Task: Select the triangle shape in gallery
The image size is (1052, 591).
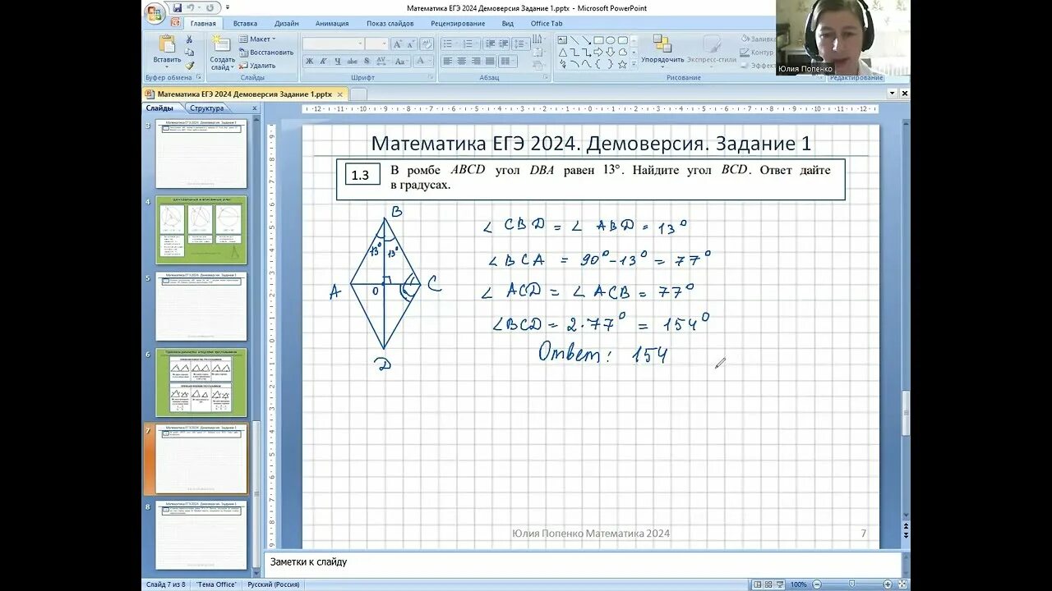Action: tap(562, 53)
